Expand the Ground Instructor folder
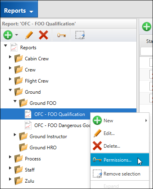This screenshot has width=153, height=189. 15,135
